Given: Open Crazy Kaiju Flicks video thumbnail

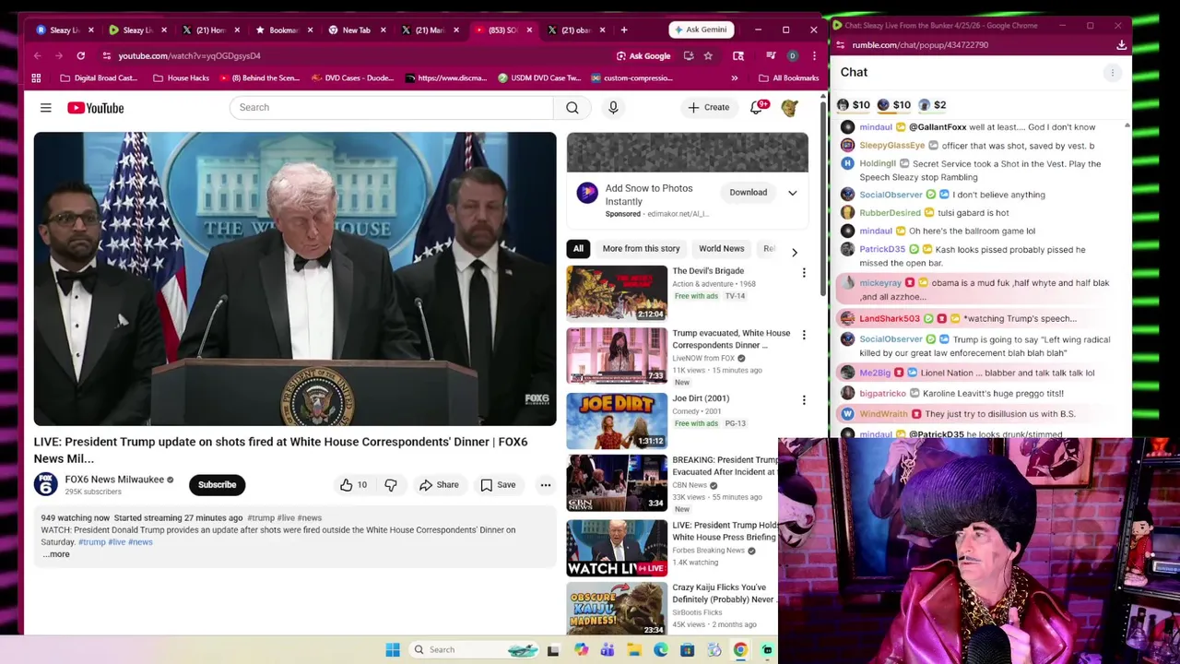Looking at the screenshot, I should [x=617, y=609].
